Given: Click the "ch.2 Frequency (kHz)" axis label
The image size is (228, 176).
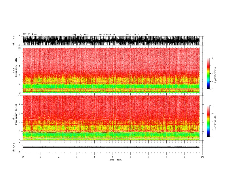Looking at the screenshot, I should coord(15,114).
